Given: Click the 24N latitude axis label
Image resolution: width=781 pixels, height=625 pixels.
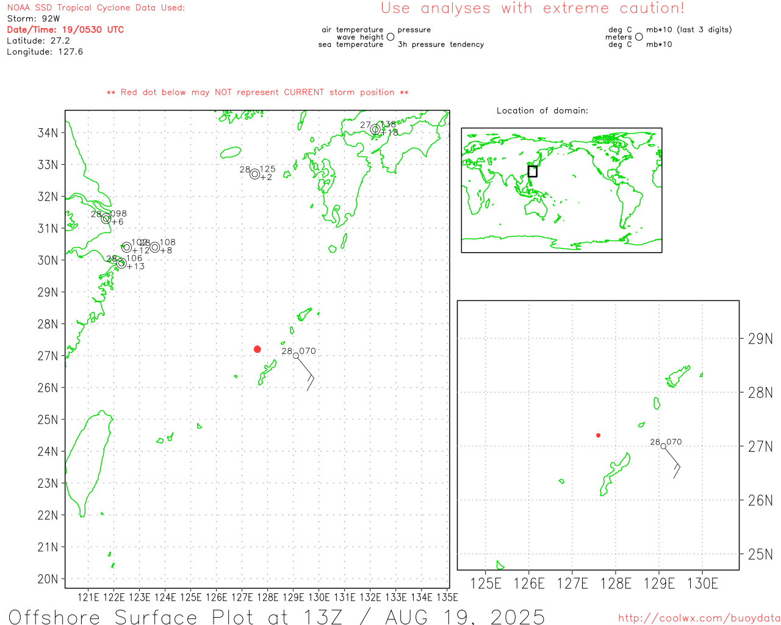Looking at the screenshot, I should pos(48,452).
